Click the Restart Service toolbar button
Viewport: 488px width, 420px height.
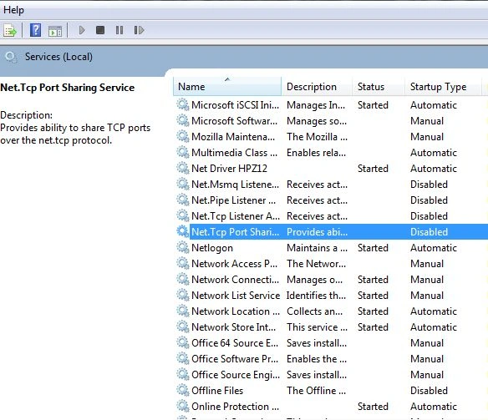tap(139, 30)
